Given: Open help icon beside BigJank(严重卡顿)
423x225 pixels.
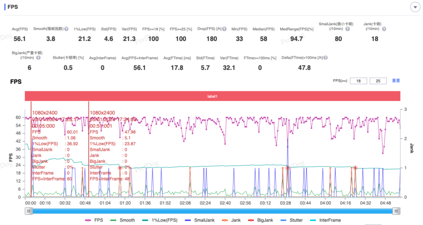Looking at the screenshot, I should [x=38, y=58].
